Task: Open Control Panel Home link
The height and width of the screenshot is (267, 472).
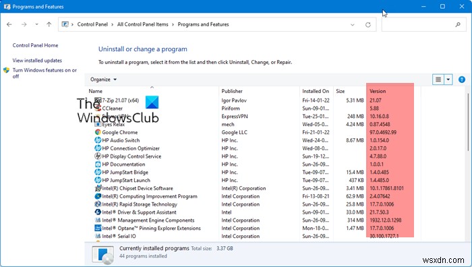Action: (35, 45)
